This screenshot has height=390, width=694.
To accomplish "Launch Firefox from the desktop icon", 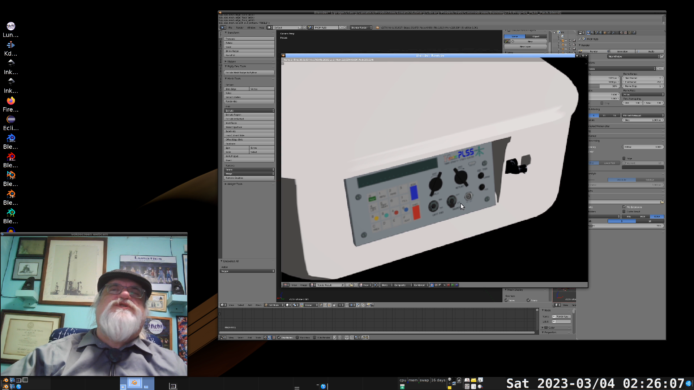I will 10,100.
